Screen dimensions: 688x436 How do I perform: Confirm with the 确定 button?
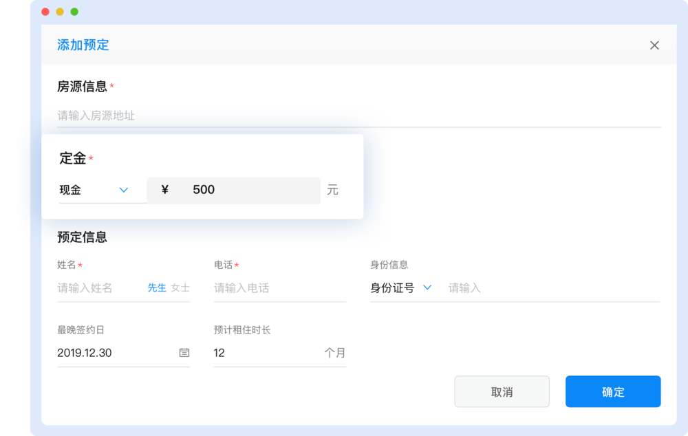click(x=613, y=392)
